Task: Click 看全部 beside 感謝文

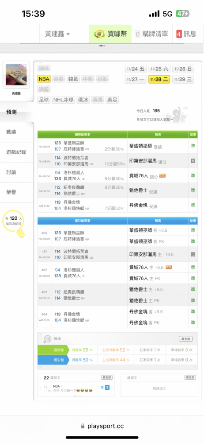Action: point(190,377)
